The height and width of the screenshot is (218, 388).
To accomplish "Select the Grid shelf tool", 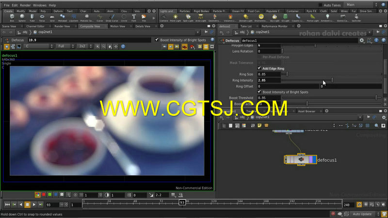I will click(52, 18).
